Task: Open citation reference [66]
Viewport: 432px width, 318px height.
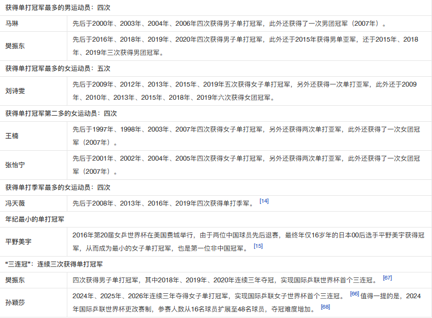Action: 354,294
